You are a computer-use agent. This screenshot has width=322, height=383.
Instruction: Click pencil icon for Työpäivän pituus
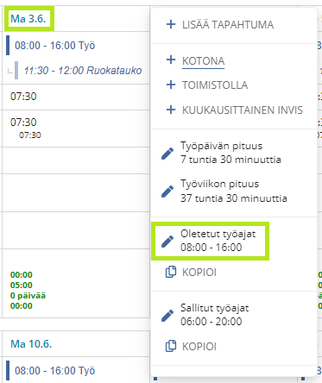[x=167, y=154]
